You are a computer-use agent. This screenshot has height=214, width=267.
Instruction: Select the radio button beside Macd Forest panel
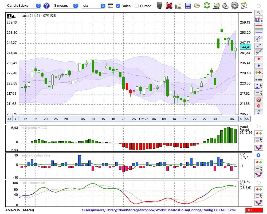[x=258, y=126]
